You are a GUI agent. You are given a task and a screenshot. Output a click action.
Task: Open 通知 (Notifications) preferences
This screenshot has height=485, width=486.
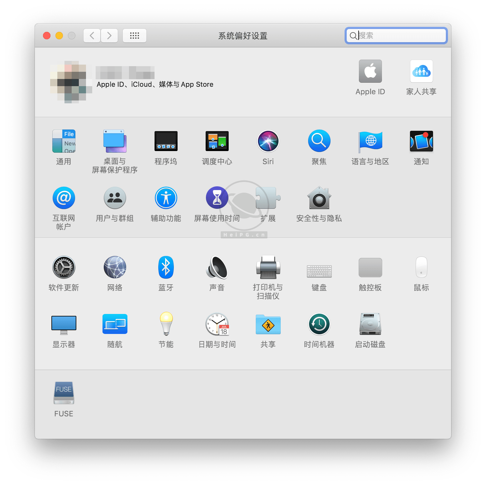[x=422, y=141]
